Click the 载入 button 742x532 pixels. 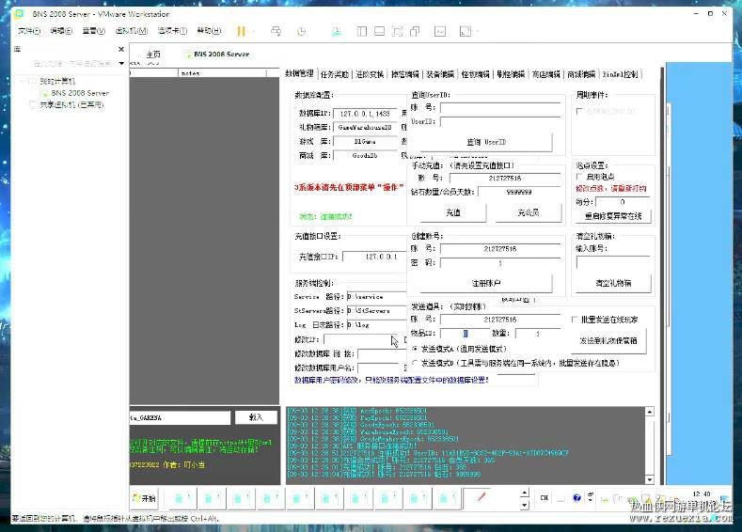click(x=256, y=417)
